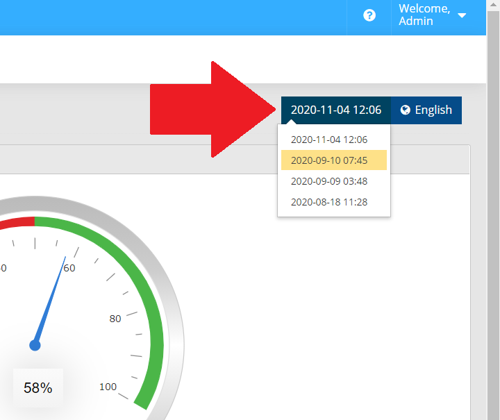Click the 80 tick label on gauge
Screen dimensions: 500x420
[115, 319]
